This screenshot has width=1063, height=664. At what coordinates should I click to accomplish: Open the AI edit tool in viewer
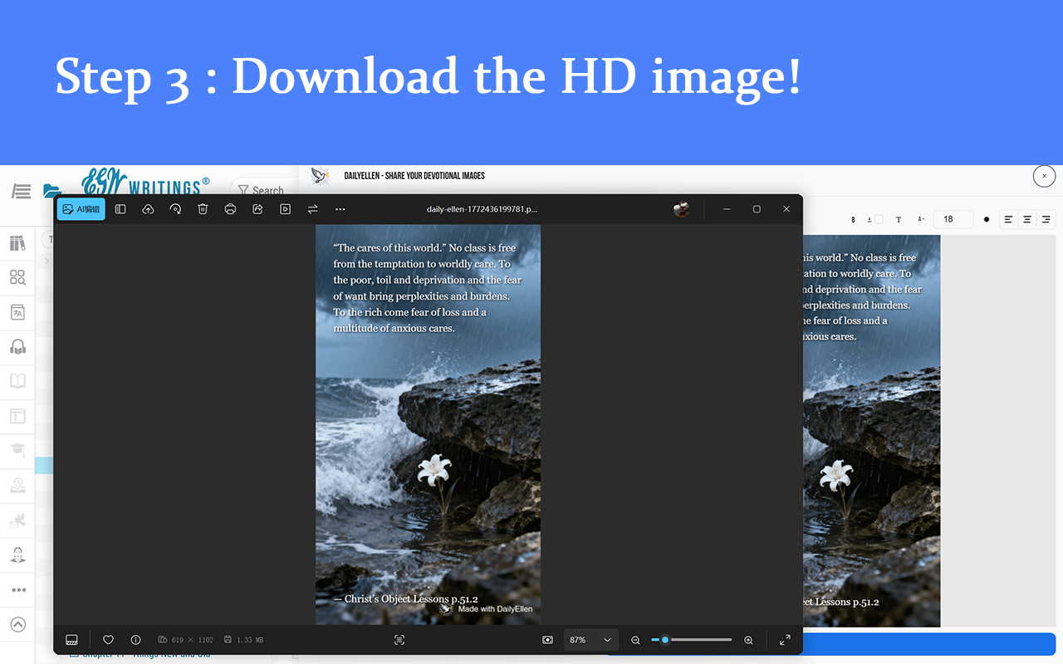tap(81, 209)
